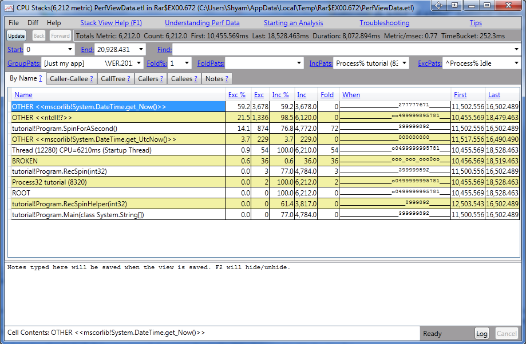Select the ROOT row

(x=266, y=193)
